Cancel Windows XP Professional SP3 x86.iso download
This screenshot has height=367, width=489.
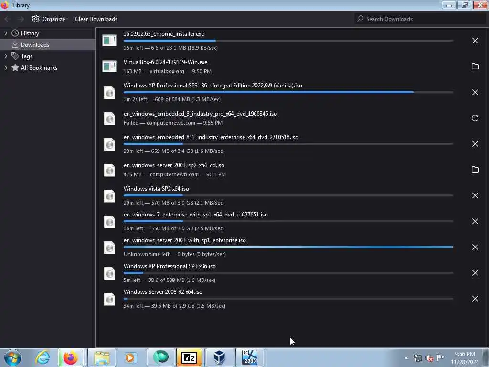tap(475, 273)
